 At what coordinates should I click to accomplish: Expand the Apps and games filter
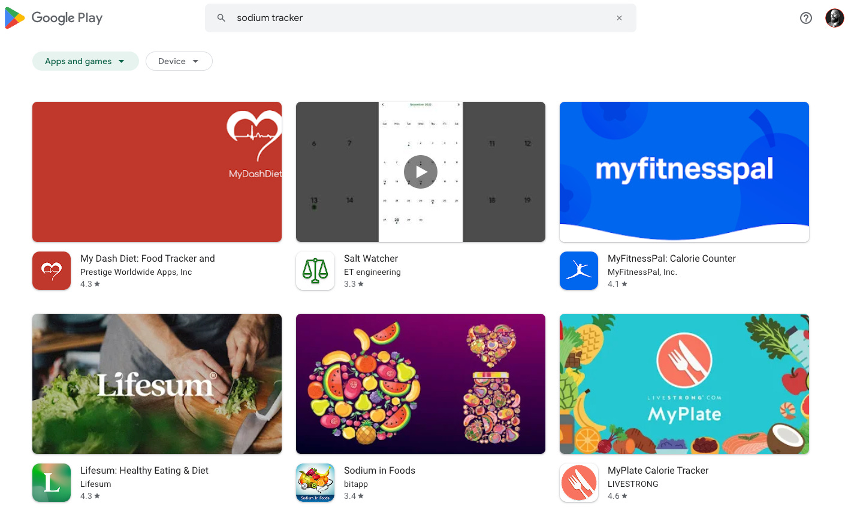tap(85, 61)
